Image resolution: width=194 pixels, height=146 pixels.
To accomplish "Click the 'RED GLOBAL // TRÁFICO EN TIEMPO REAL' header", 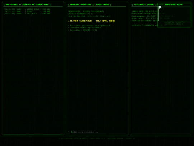I will point(27,5).
